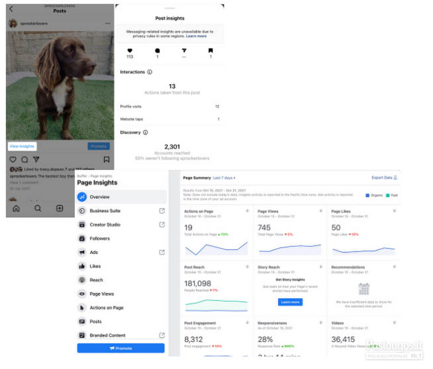Open the info icon on Page Likes card

[x=394, y=211]
